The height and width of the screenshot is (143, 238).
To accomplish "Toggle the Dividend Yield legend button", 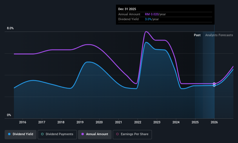I will [x=21, y=134].
